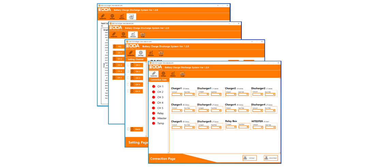375x167 pixels.
Task: Tick the CH 4 checkbox in Setting Channel
Action: click(128, 84)
